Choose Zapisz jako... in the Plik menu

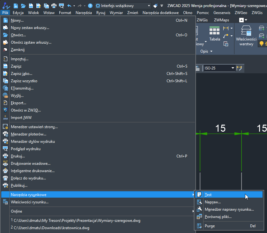pyautogui.click(x=21, y=74)
